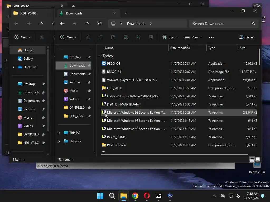Select Home in HDL_V0.8C window sidebar
Image resolution: width=270 pixels, height=202 pixels.
point(27,50)
